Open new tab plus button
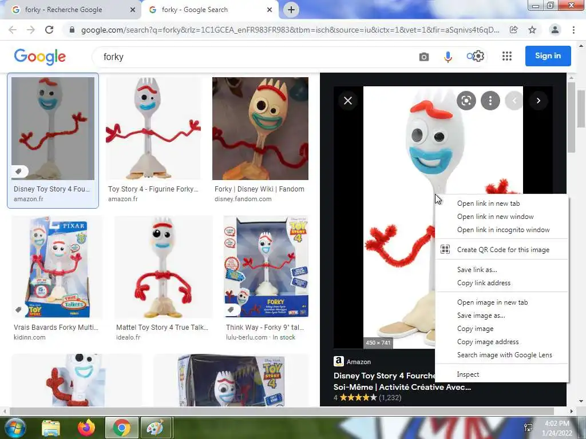Screen dimensions: 586x439 [291, 10]
